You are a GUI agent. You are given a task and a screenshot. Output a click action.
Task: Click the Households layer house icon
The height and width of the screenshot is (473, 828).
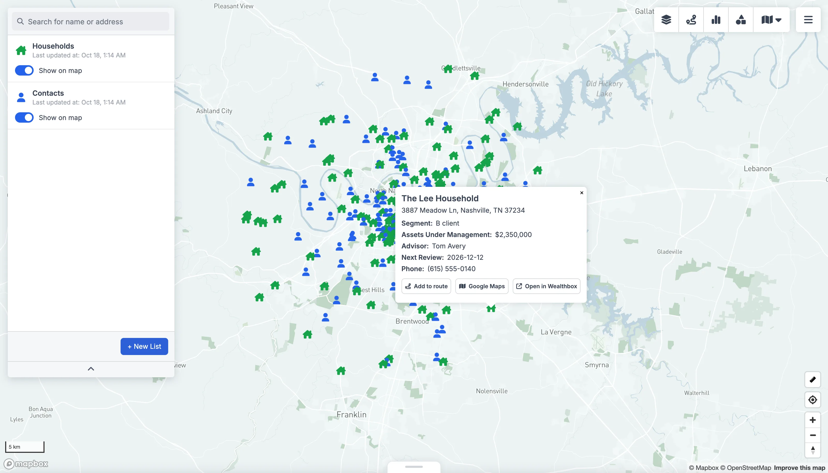tap(21, 50)
